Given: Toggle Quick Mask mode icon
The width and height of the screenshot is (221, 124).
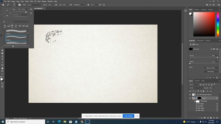Looking at the screenshot, I should coord(2,84).
